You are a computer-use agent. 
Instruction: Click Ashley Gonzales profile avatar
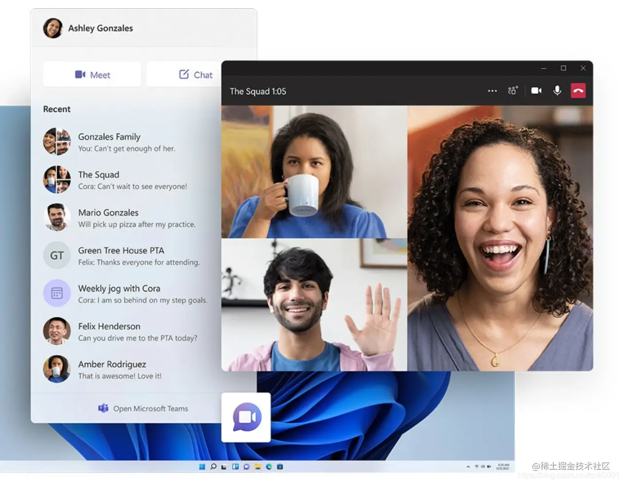53,28
